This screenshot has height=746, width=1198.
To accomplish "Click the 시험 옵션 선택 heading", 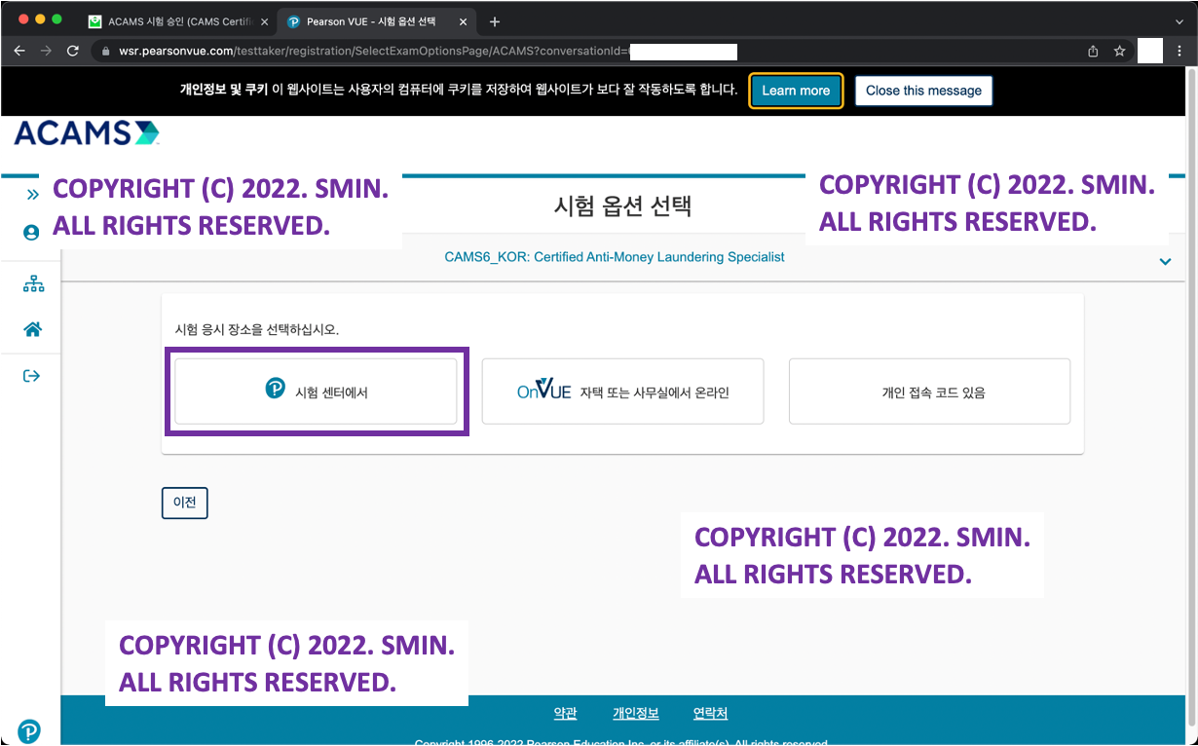I will (622, 206).
